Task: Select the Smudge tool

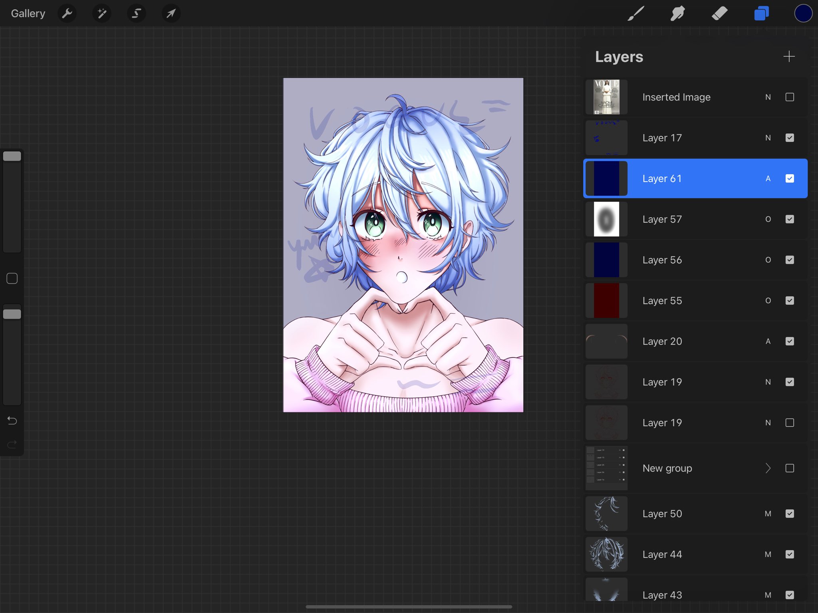Action: [x=678, y=14]
